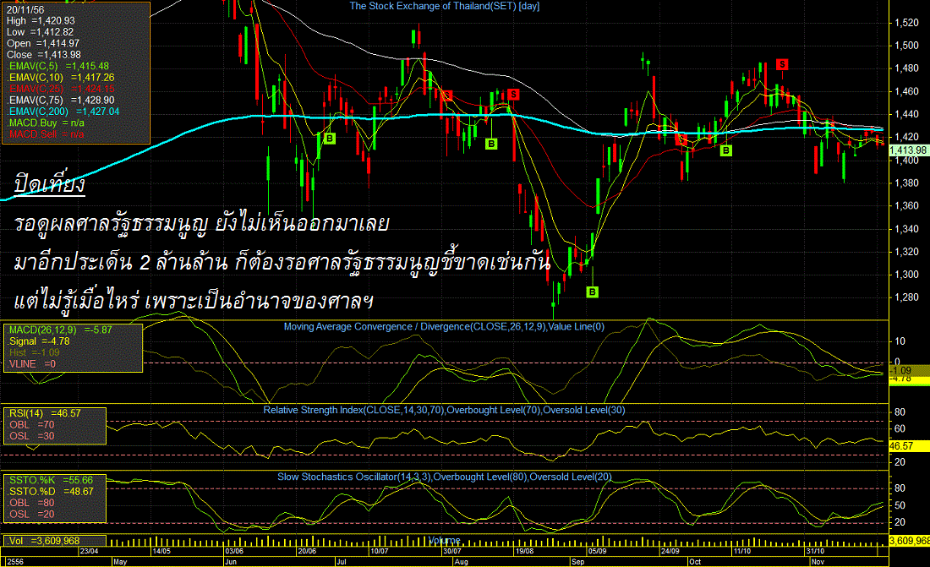Click the 'Low =1,412.82' legend value
The width and height of the screenshot is (930, 567).
41,32
